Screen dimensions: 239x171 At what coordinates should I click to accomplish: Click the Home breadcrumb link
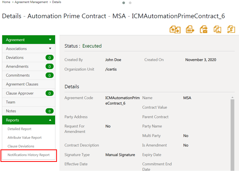6,2
